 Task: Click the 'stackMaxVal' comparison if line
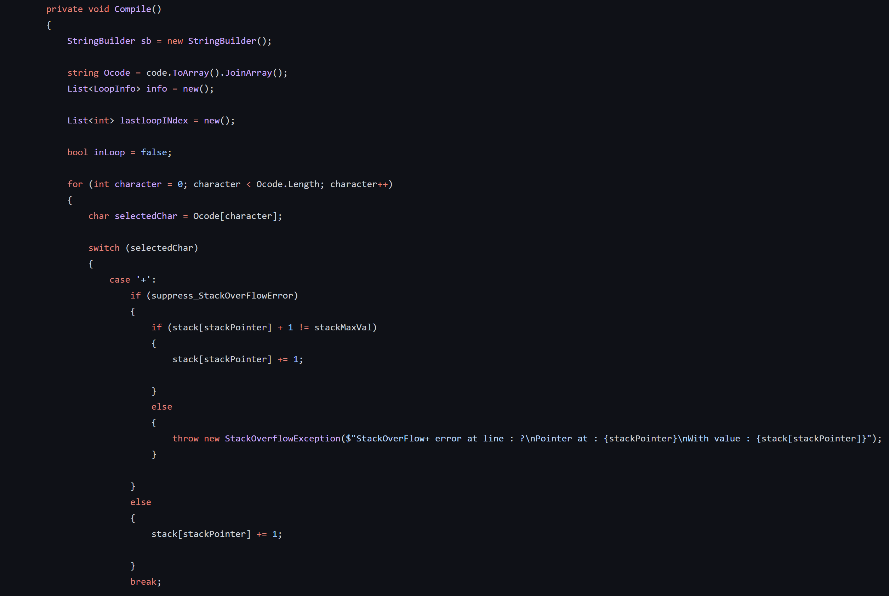264,328
